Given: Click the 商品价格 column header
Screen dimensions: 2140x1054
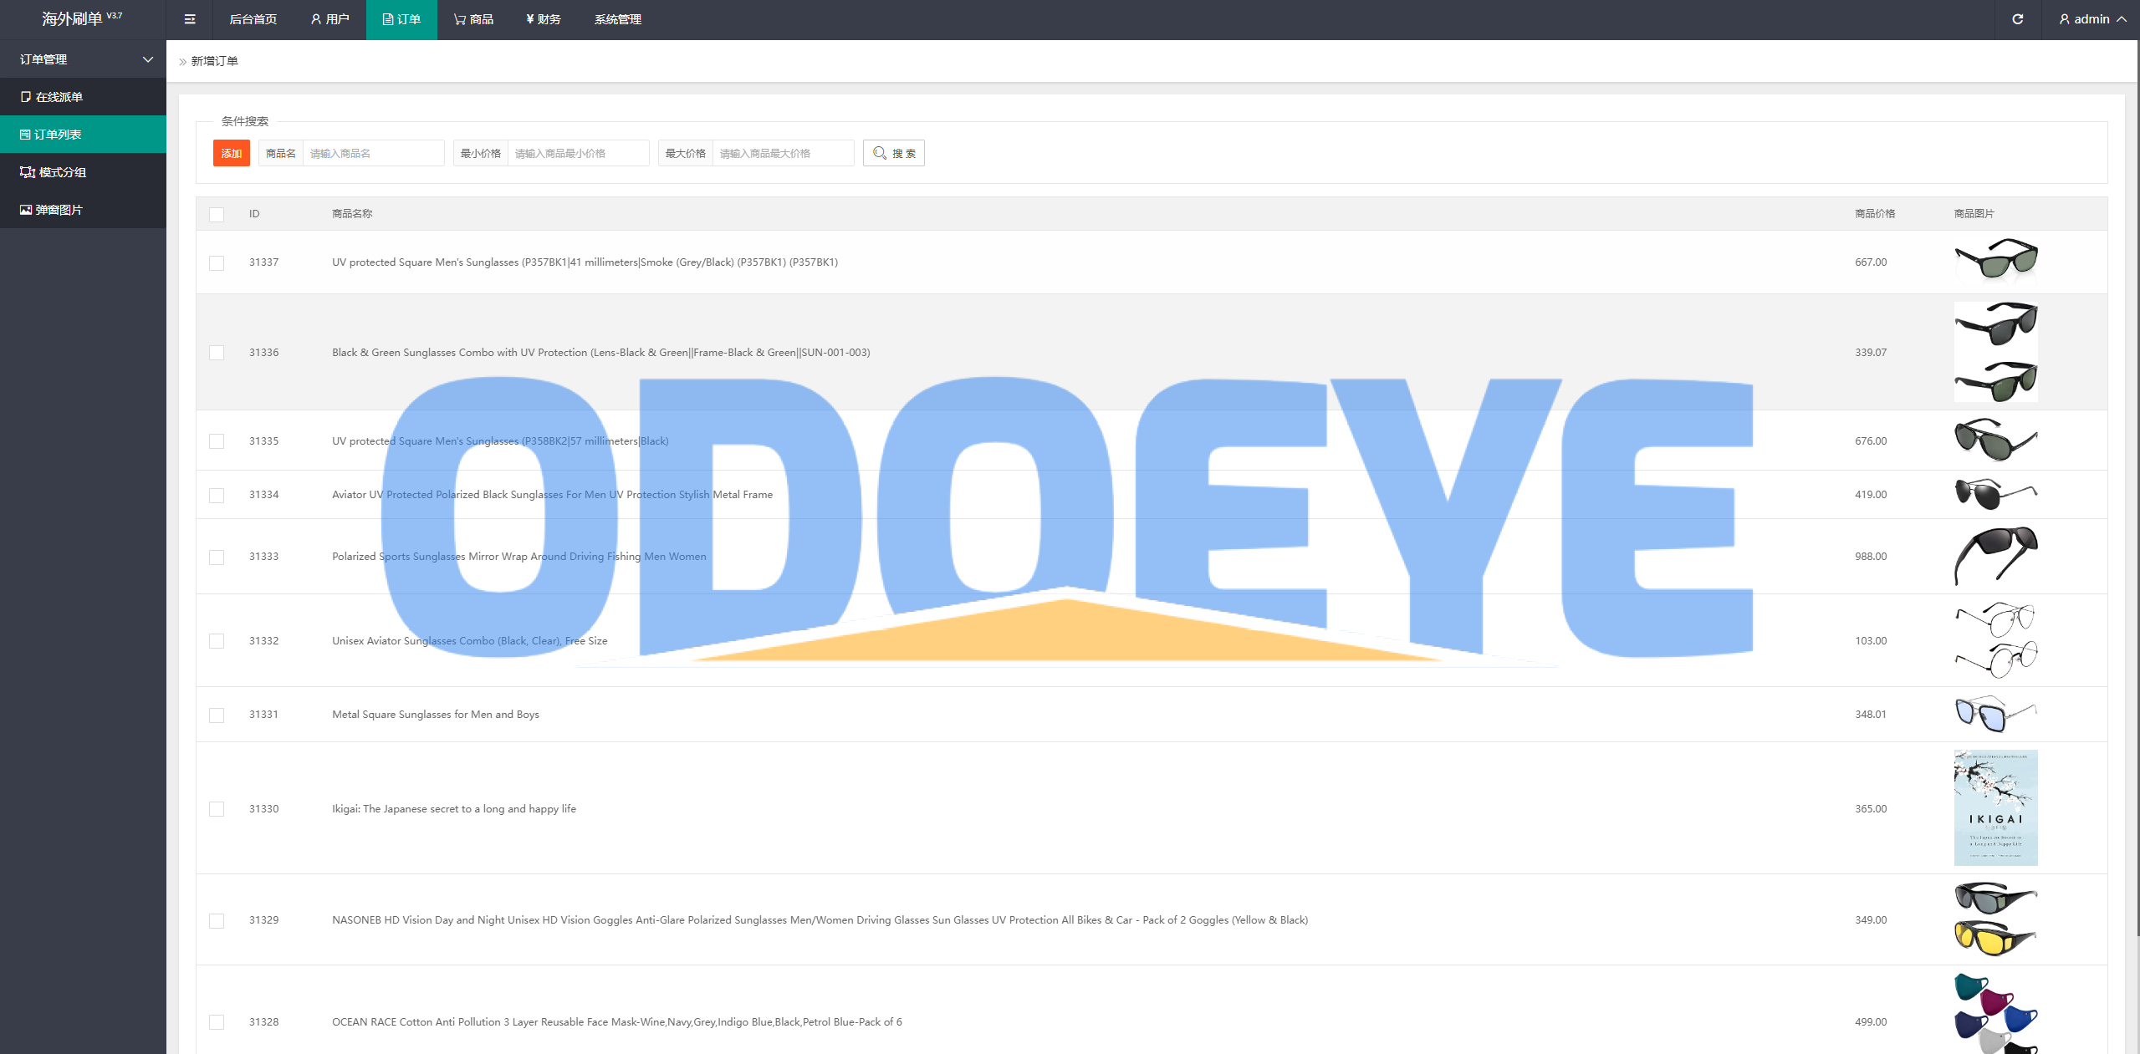Looking at the screenshot, I should pos(1875,214).
